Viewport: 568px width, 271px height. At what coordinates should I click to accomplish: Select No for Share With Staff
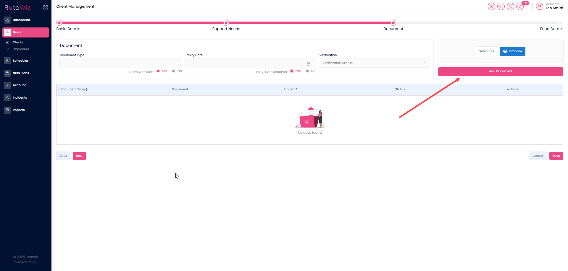174,71
